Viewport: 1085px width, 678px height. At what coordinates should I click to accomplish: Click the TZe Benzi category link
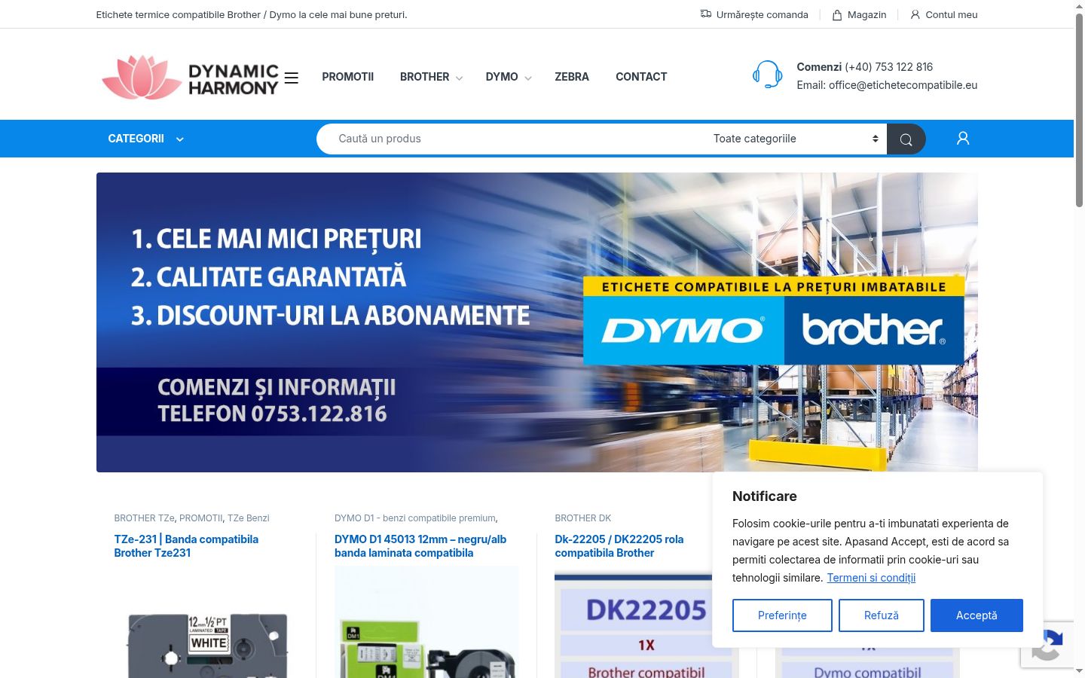[249, 518]
